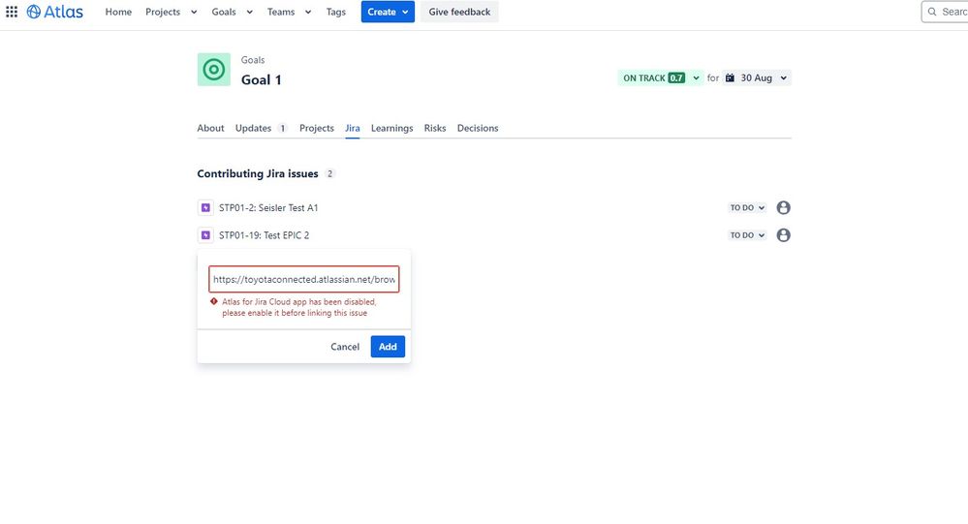The image size is (968, 524).
Task: Open issue STP01-19: Test EPIC 2
Action: point(265,235)
